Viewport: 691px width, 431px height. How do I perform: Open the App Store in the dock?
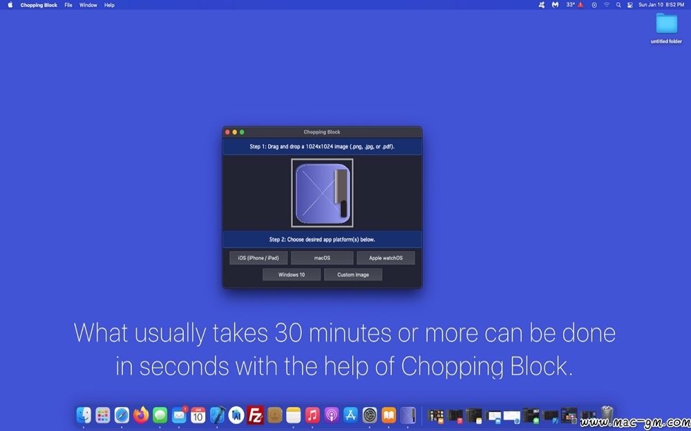click(351, 414)
